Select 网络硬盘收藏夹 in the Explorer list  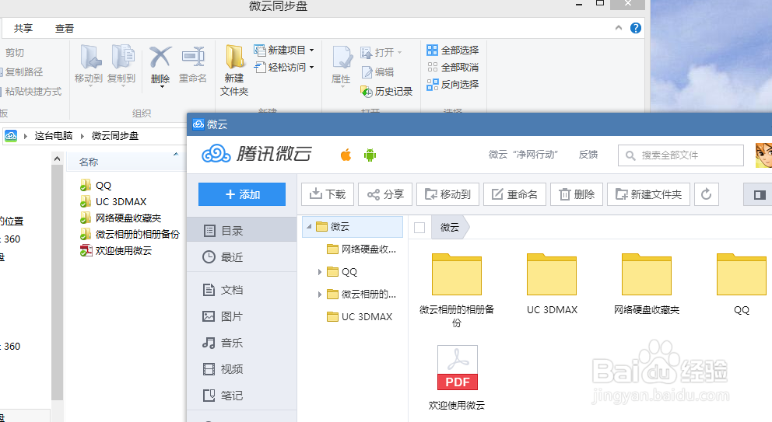tap(121, 218)
